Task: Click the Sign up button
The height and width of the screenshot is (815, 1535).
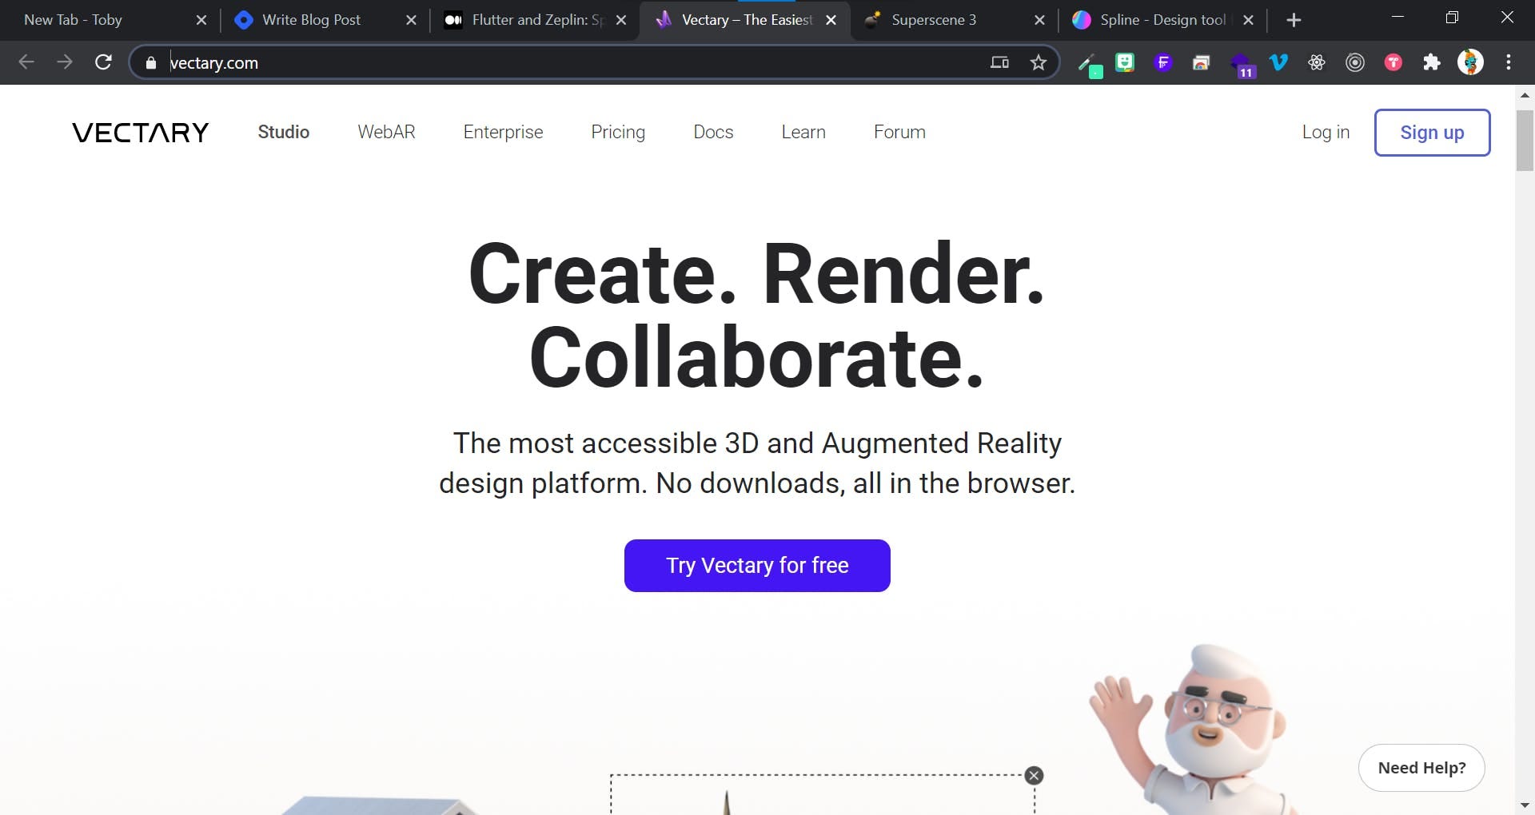Action: pyautogui.click(x=1432, y=133)
